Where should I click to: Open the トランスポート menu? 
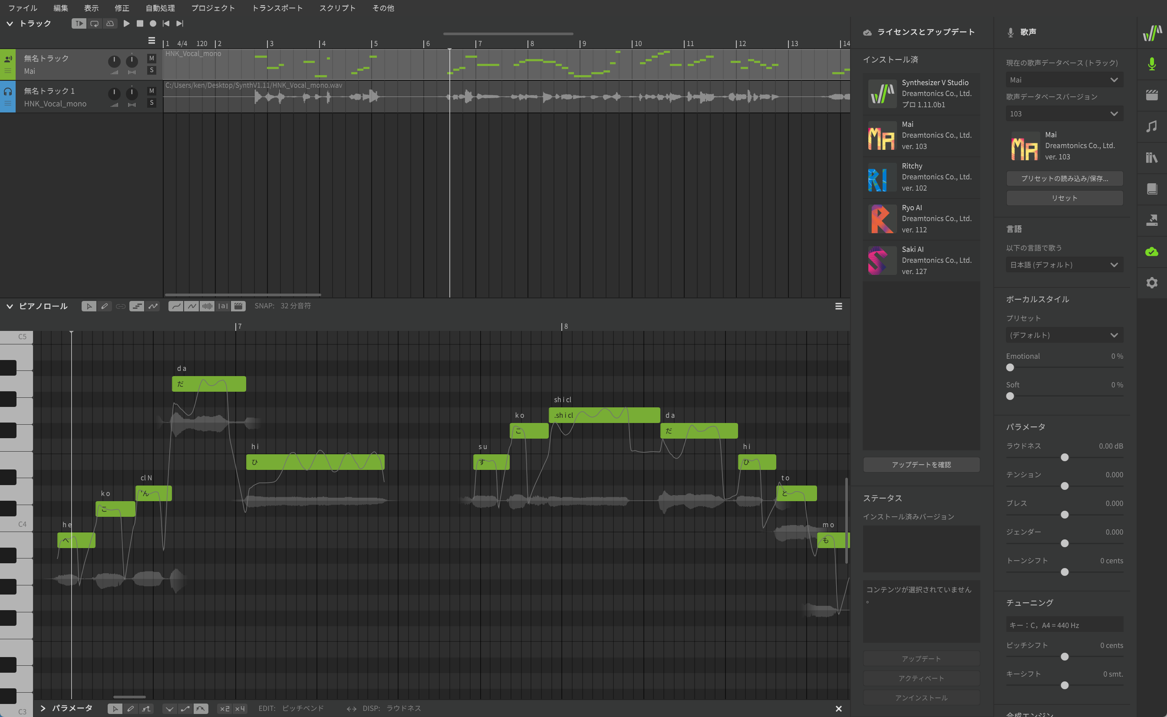(x=278, y=7)
